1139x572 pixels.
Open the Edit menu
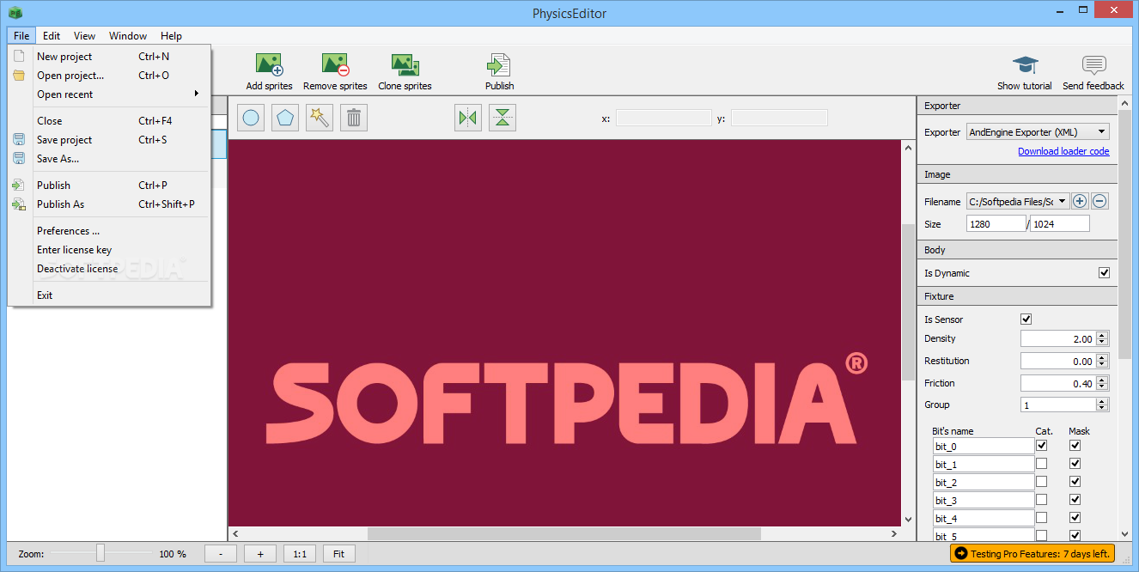(x=52, y=36)
